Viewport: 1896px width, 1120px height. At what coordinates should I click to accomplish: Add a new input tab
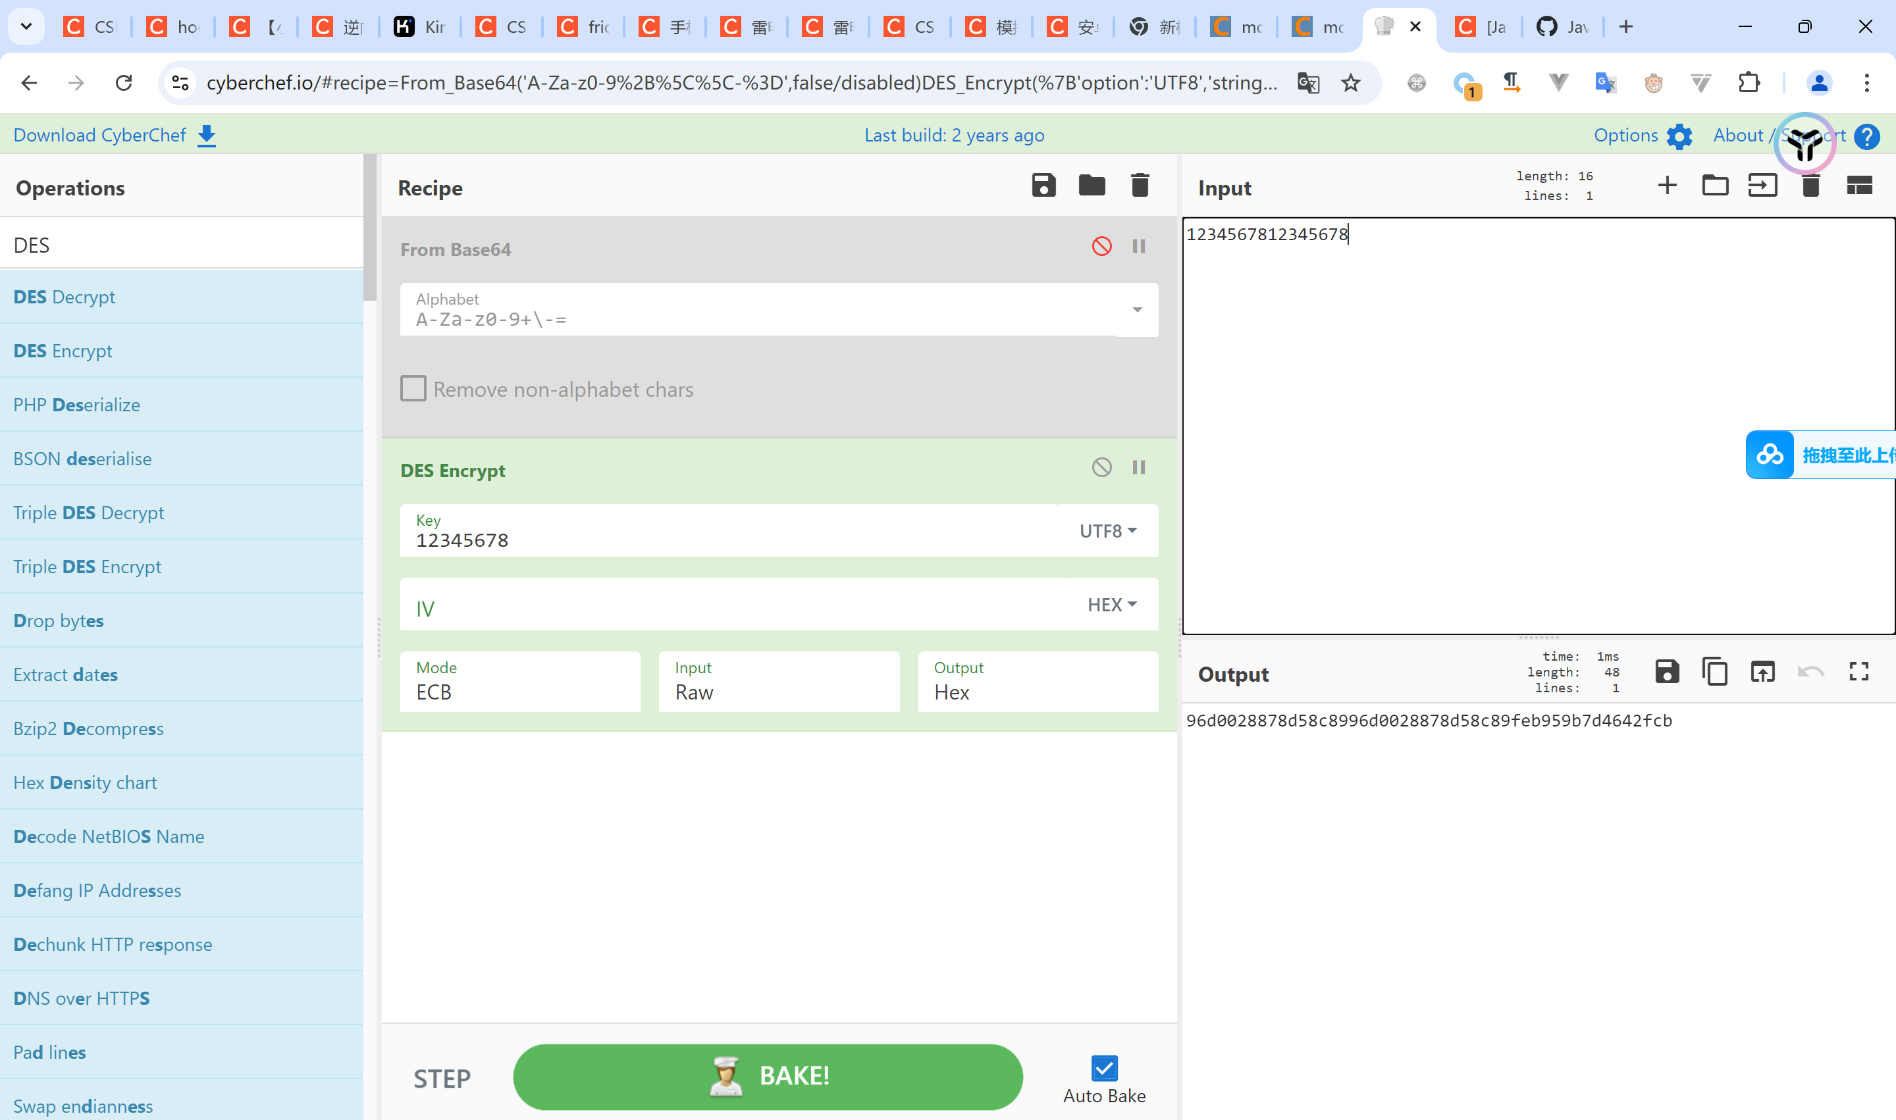pos(1667,186)
